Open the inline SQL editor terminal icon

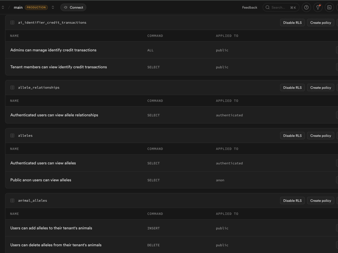coord(329,7)
